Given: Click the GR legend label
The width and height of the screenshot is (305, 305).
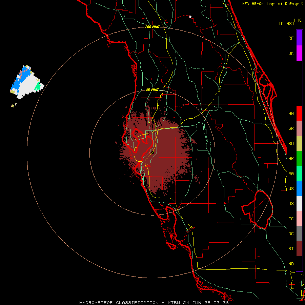Looking at the screenshot, I should coord(291,128).
